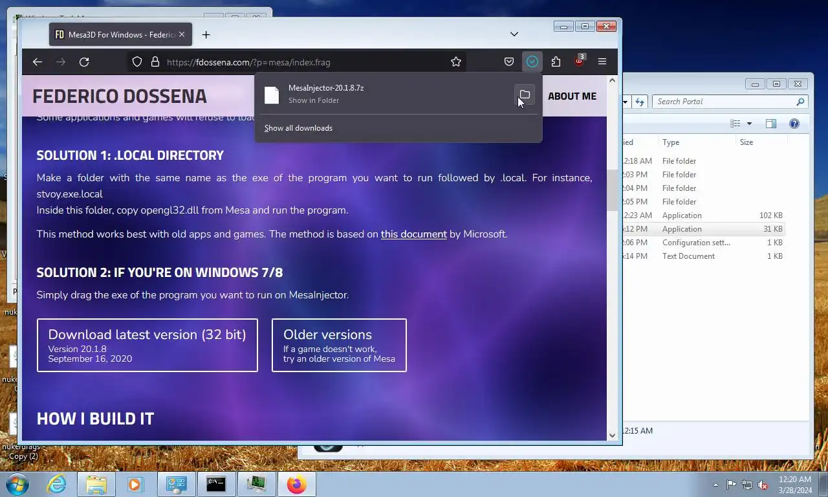Click the tracking protection shield icon
Screen dimensions: 828x497
click(137, 62)
